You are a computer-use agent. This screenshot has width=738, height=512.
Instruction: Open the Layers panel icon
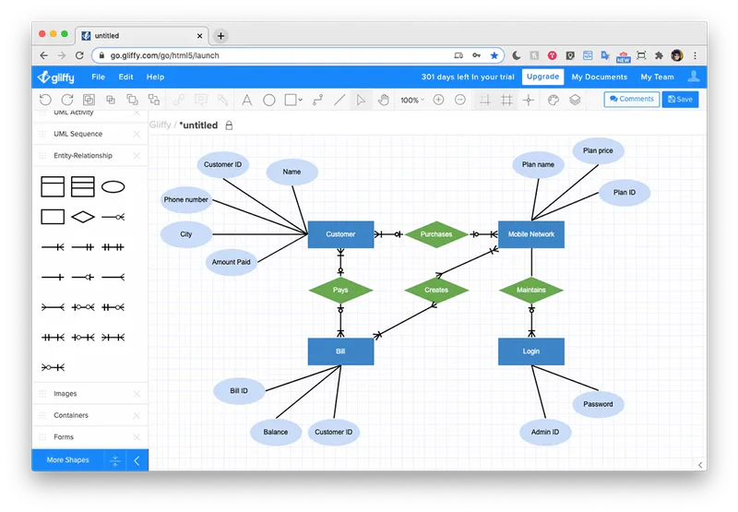click(575, 100)
